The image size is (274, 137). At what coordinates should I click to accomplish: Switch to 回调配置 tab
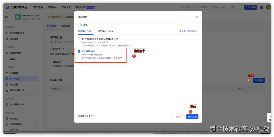[65, 26]
